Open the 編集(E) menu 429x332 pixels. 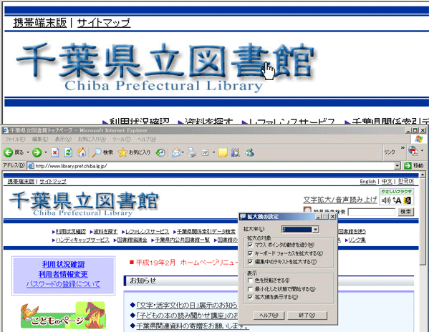click(x=40, y=139)
